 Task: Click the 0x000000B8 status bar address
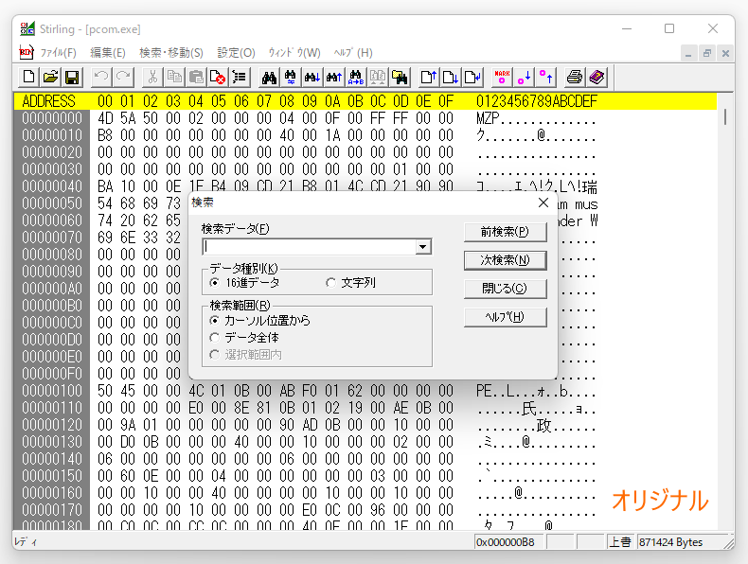[508, 542]
